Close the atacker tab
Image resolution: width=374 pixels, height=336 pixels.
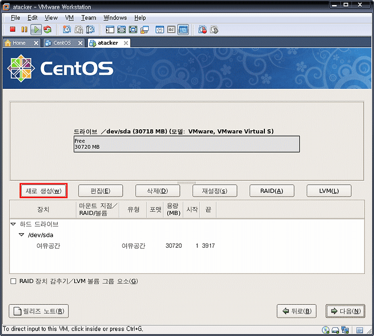126,43
